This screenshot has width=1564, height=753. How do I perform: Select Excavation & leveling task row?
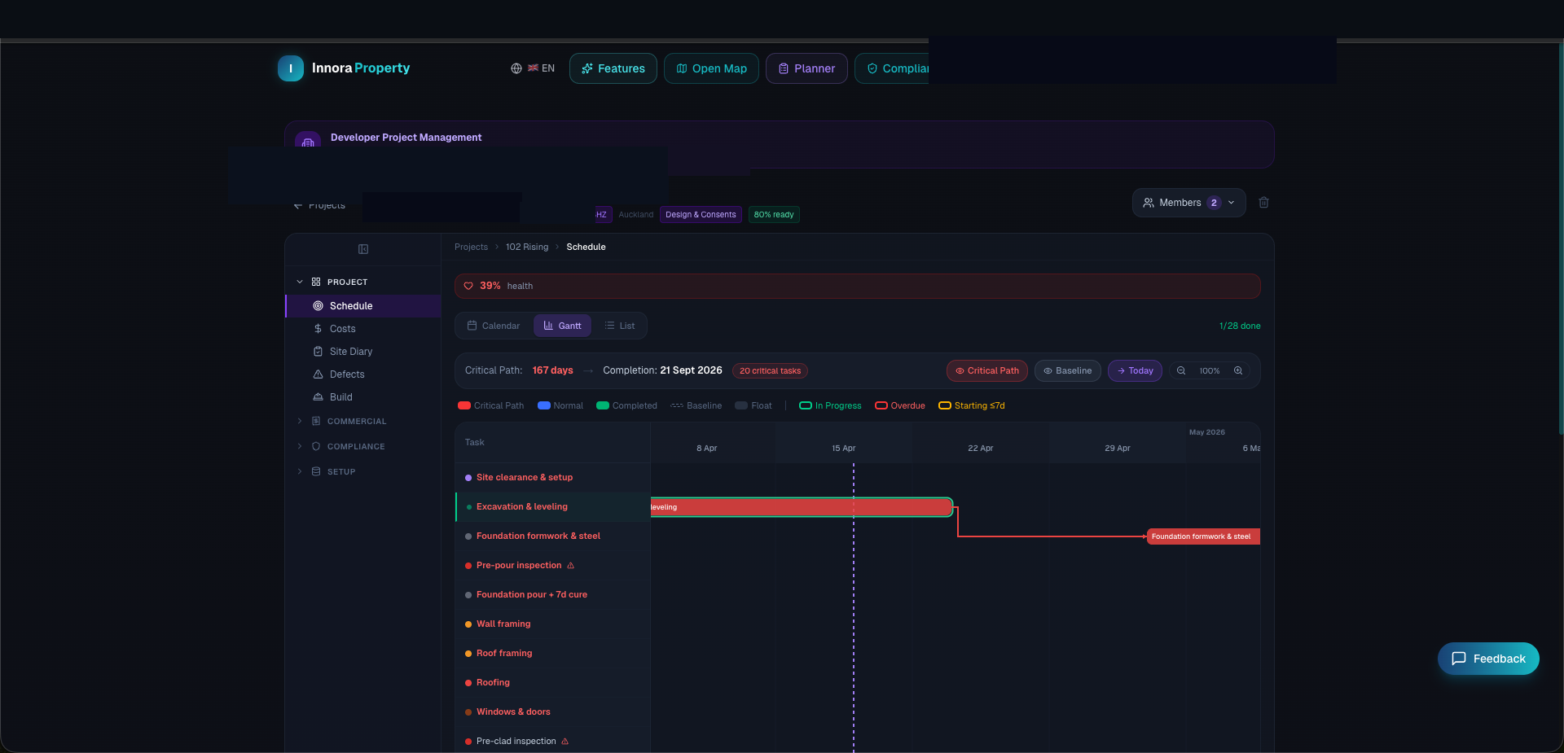(553, 506)
